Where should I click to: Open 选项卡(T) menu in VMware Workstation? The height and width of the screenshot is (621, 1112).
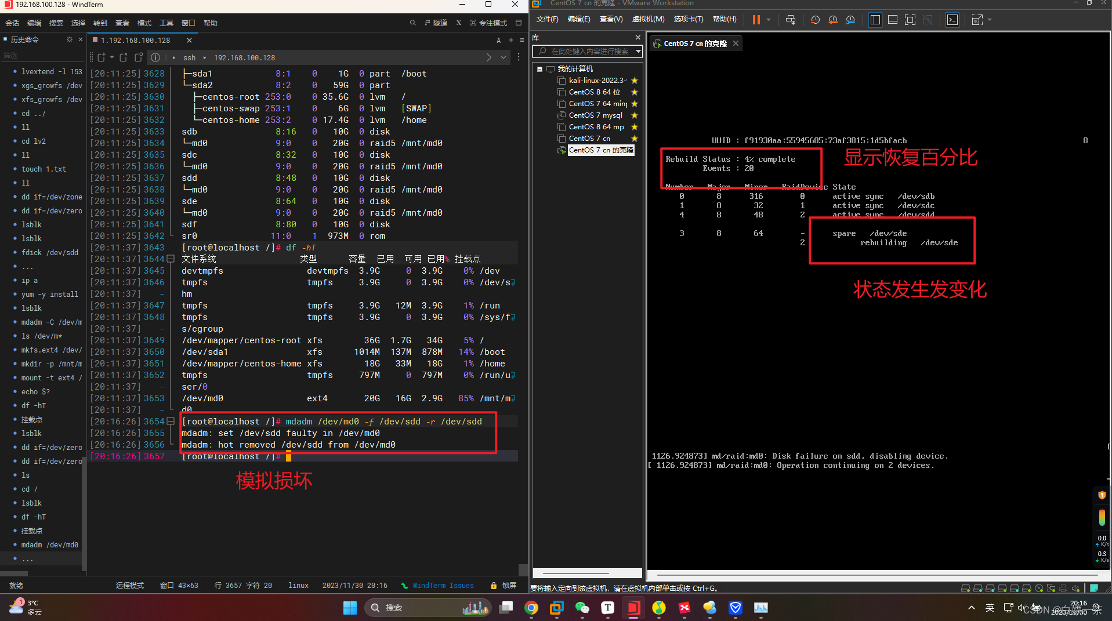pyautogui.click(x=688, y=19)
